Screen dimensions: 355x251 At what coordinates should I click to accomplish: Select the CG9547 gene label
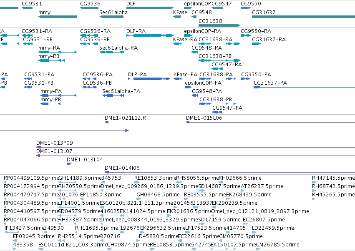tap(222, 4)
